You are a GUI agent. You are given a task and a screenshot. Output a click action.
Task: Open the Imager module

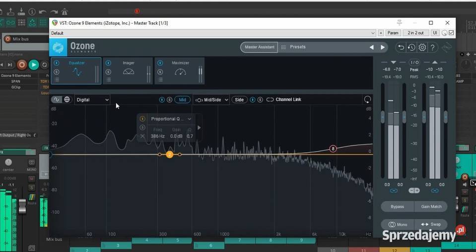[x=129, y=71]
